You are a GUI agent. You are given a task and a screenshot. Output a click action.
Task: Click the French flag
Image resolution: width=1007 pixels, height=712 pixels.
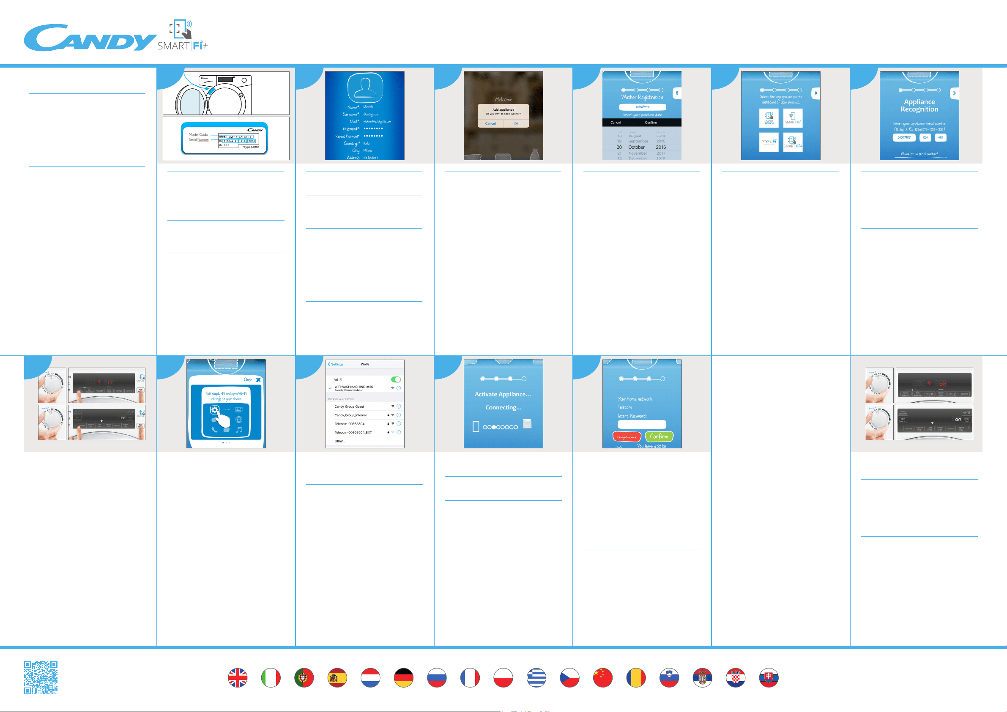tap(470, 677)
